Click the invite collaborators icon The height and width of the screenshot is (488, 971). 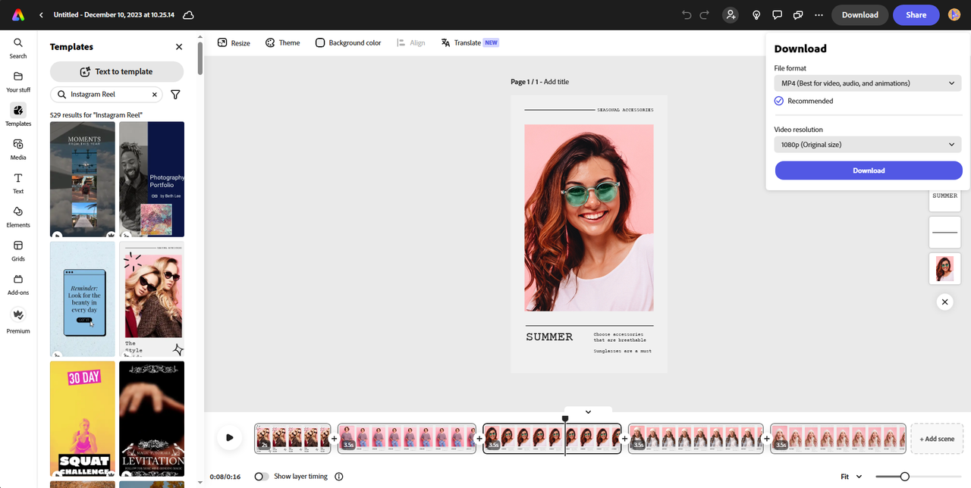click(x=730, y=15)
